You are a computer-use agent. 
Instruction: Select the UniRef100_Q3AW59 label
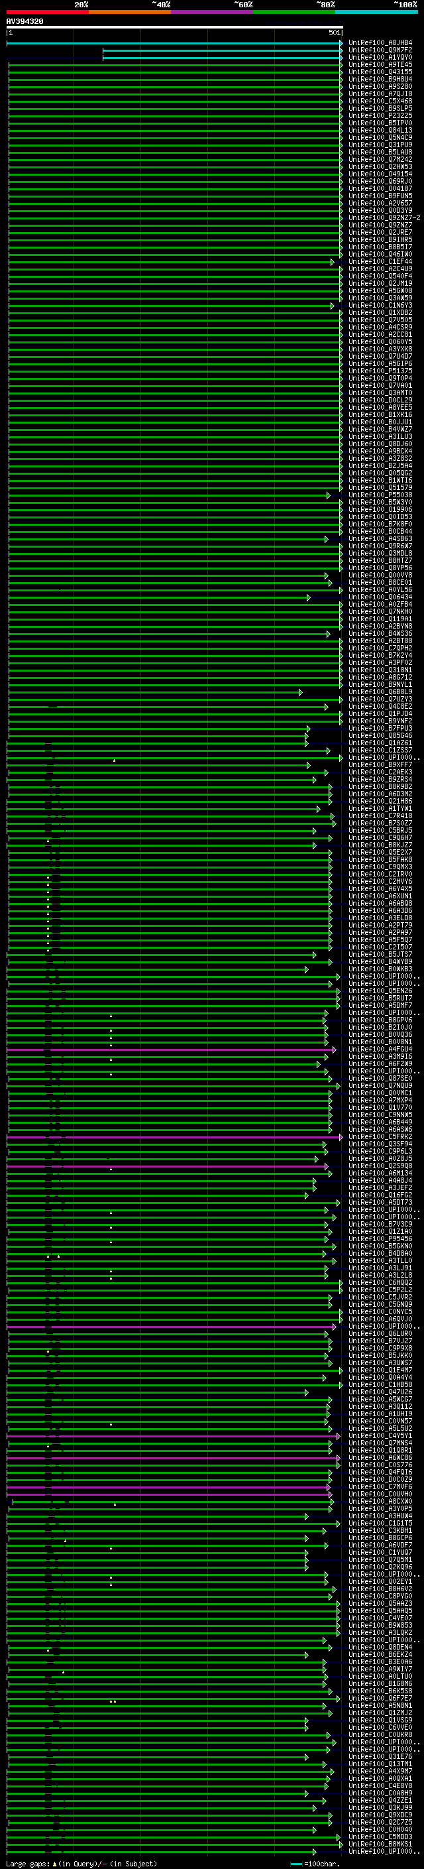(x=380, y=298)
